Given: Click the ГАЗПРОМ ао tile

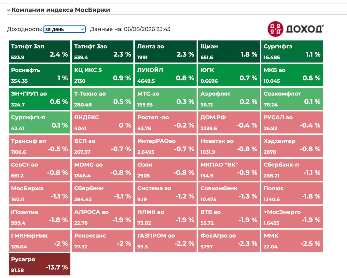Looking at the screenshot, I should pyautogui.click(x=166, y=241).
